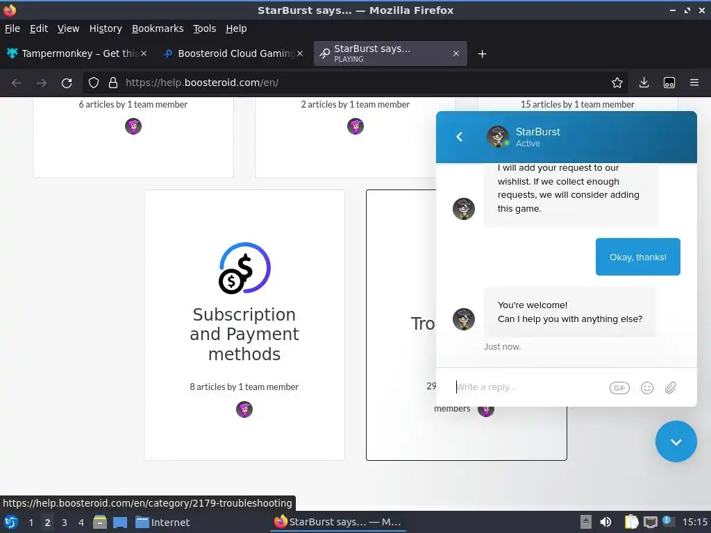Collapse the chat with round chevron button
Image resolution: width=711 pixels, height=533 pixels.
(676, 442)
